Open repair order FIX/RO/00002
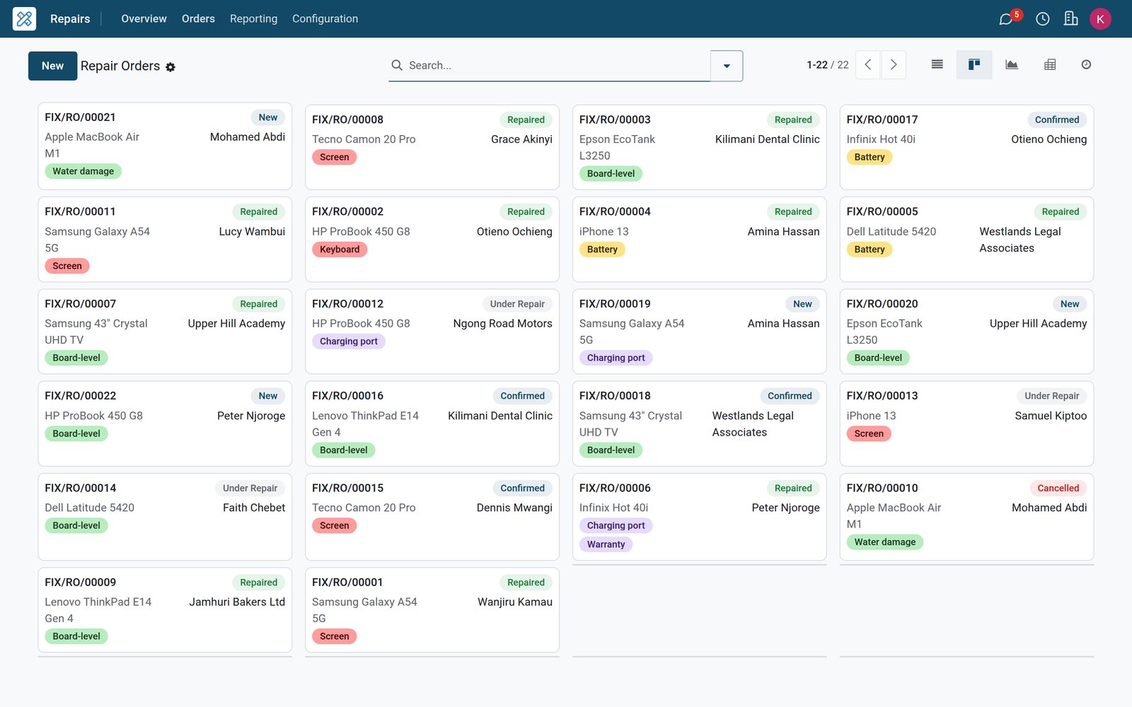This screenshot has width=1132, height=707. point(432,239)
